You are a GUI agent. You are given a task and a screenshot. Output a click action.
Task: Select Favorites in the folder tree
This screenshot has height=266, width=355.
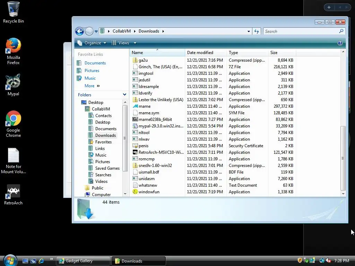coord(103,142)
